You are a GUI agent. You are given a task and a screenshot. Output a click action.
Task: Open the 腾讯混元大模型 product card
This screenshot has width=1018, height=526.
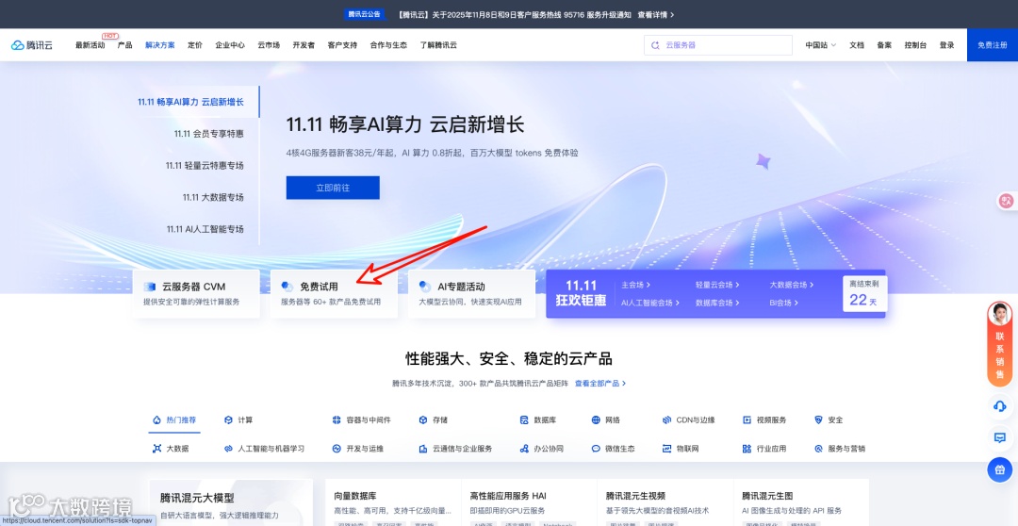[231, 503]
